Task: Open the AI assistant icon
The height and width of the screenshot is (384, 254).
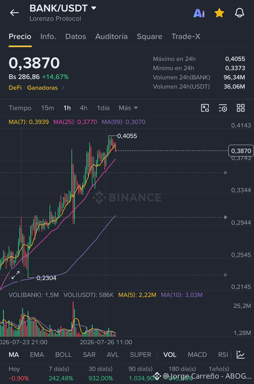Action: click(199, 13)
